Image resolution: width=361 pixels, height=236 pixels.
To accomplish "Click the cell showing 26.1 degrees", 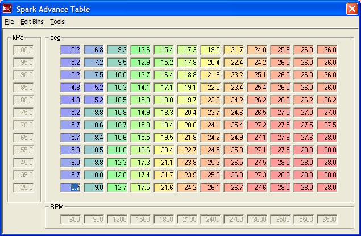I will 211,187.
